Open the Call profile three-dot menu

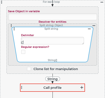22,88
